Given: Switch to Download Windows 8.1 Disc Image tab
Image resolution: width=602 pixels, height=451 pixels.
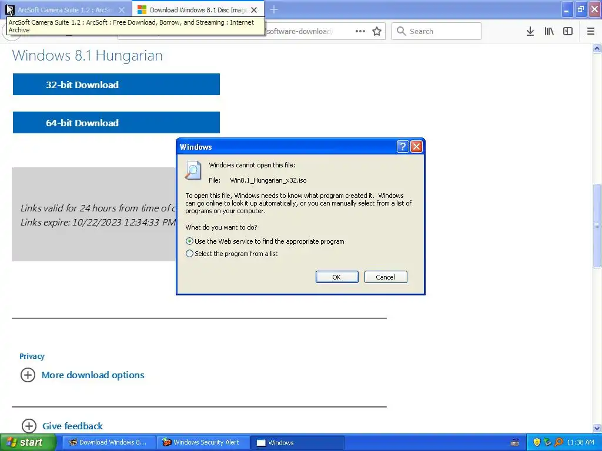Looking at the screenshot, I should (x=198, y=10).
